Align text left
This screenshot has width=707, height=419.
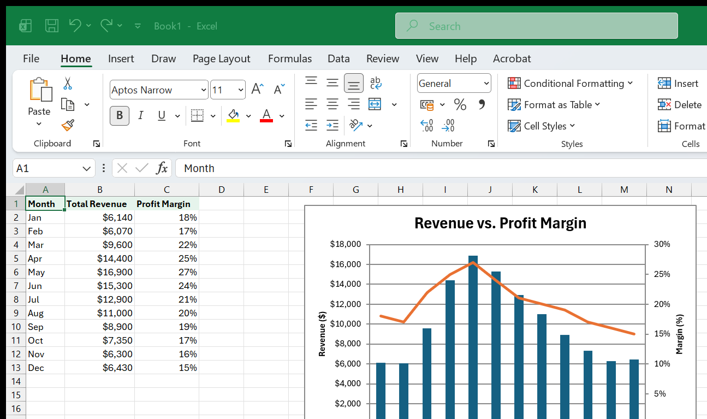[311, 104]
